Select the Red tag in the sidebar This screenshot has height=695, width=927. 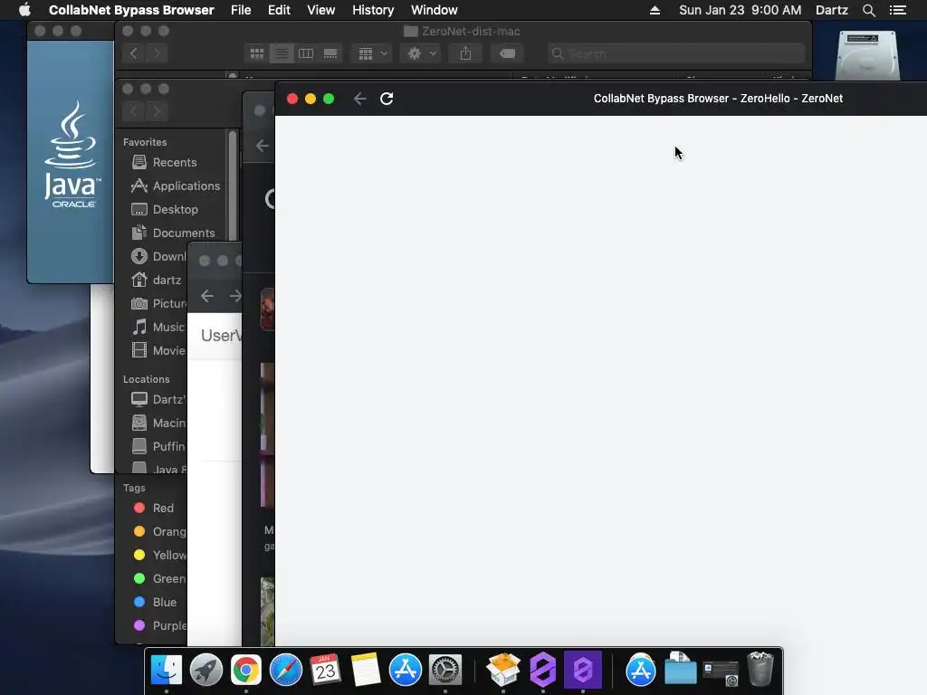coord(154,509)
